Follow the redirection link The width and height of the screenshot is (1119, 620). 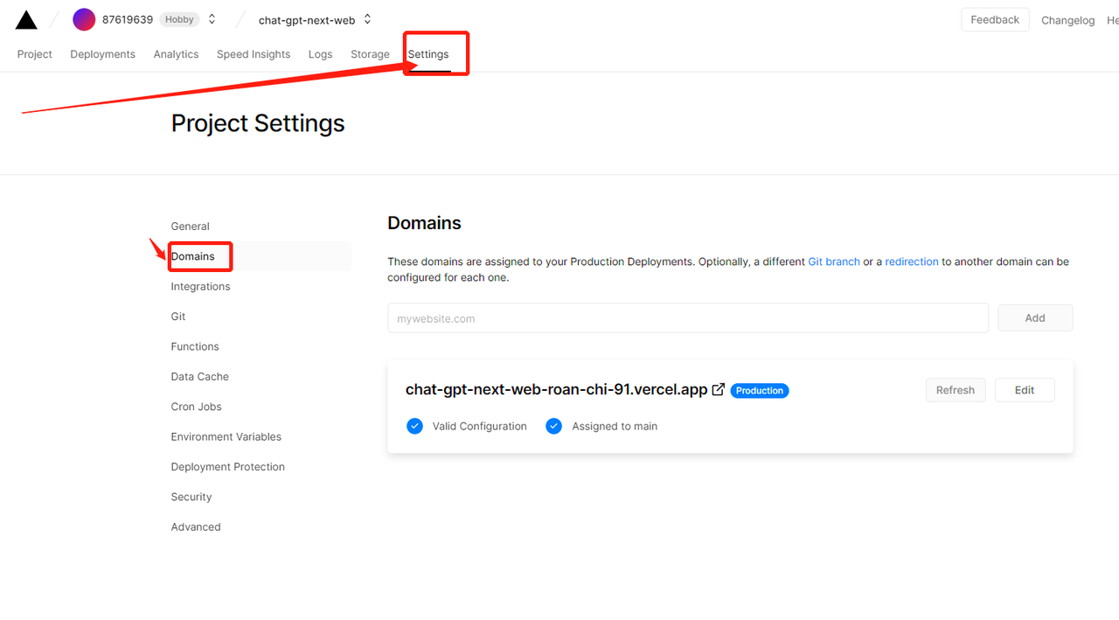pyautogui.click(x=912, y=261)
